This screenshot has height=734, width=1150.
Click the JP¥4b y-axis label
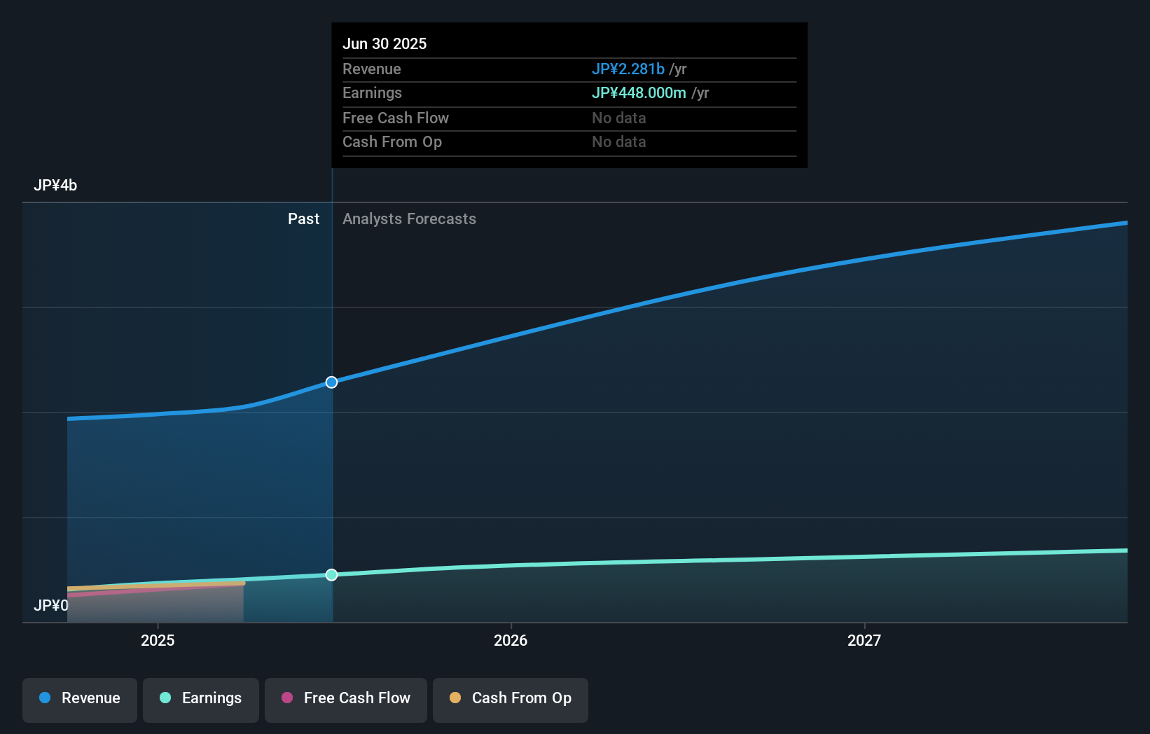pos(55,186)
